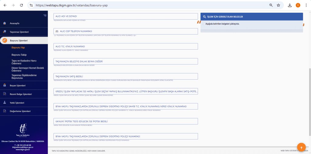Click the Resmi Belge İşlemleri document icon
This screenshot has height=154, width=311.
(x=5, y=94)
